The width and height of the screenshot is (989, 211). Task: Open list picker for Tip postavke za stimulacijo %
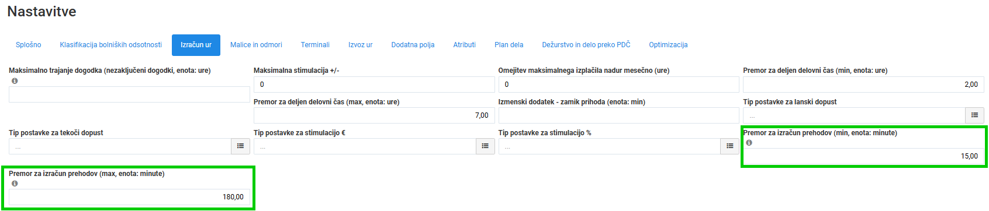(x=729, y=146)
